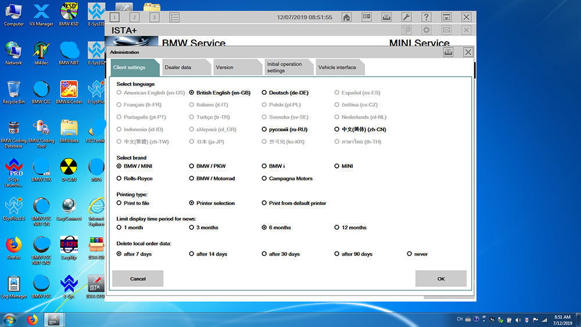Choose the Rolls-Royce brand radio button
Screen dimensions: 581x327
coord(119,178)
